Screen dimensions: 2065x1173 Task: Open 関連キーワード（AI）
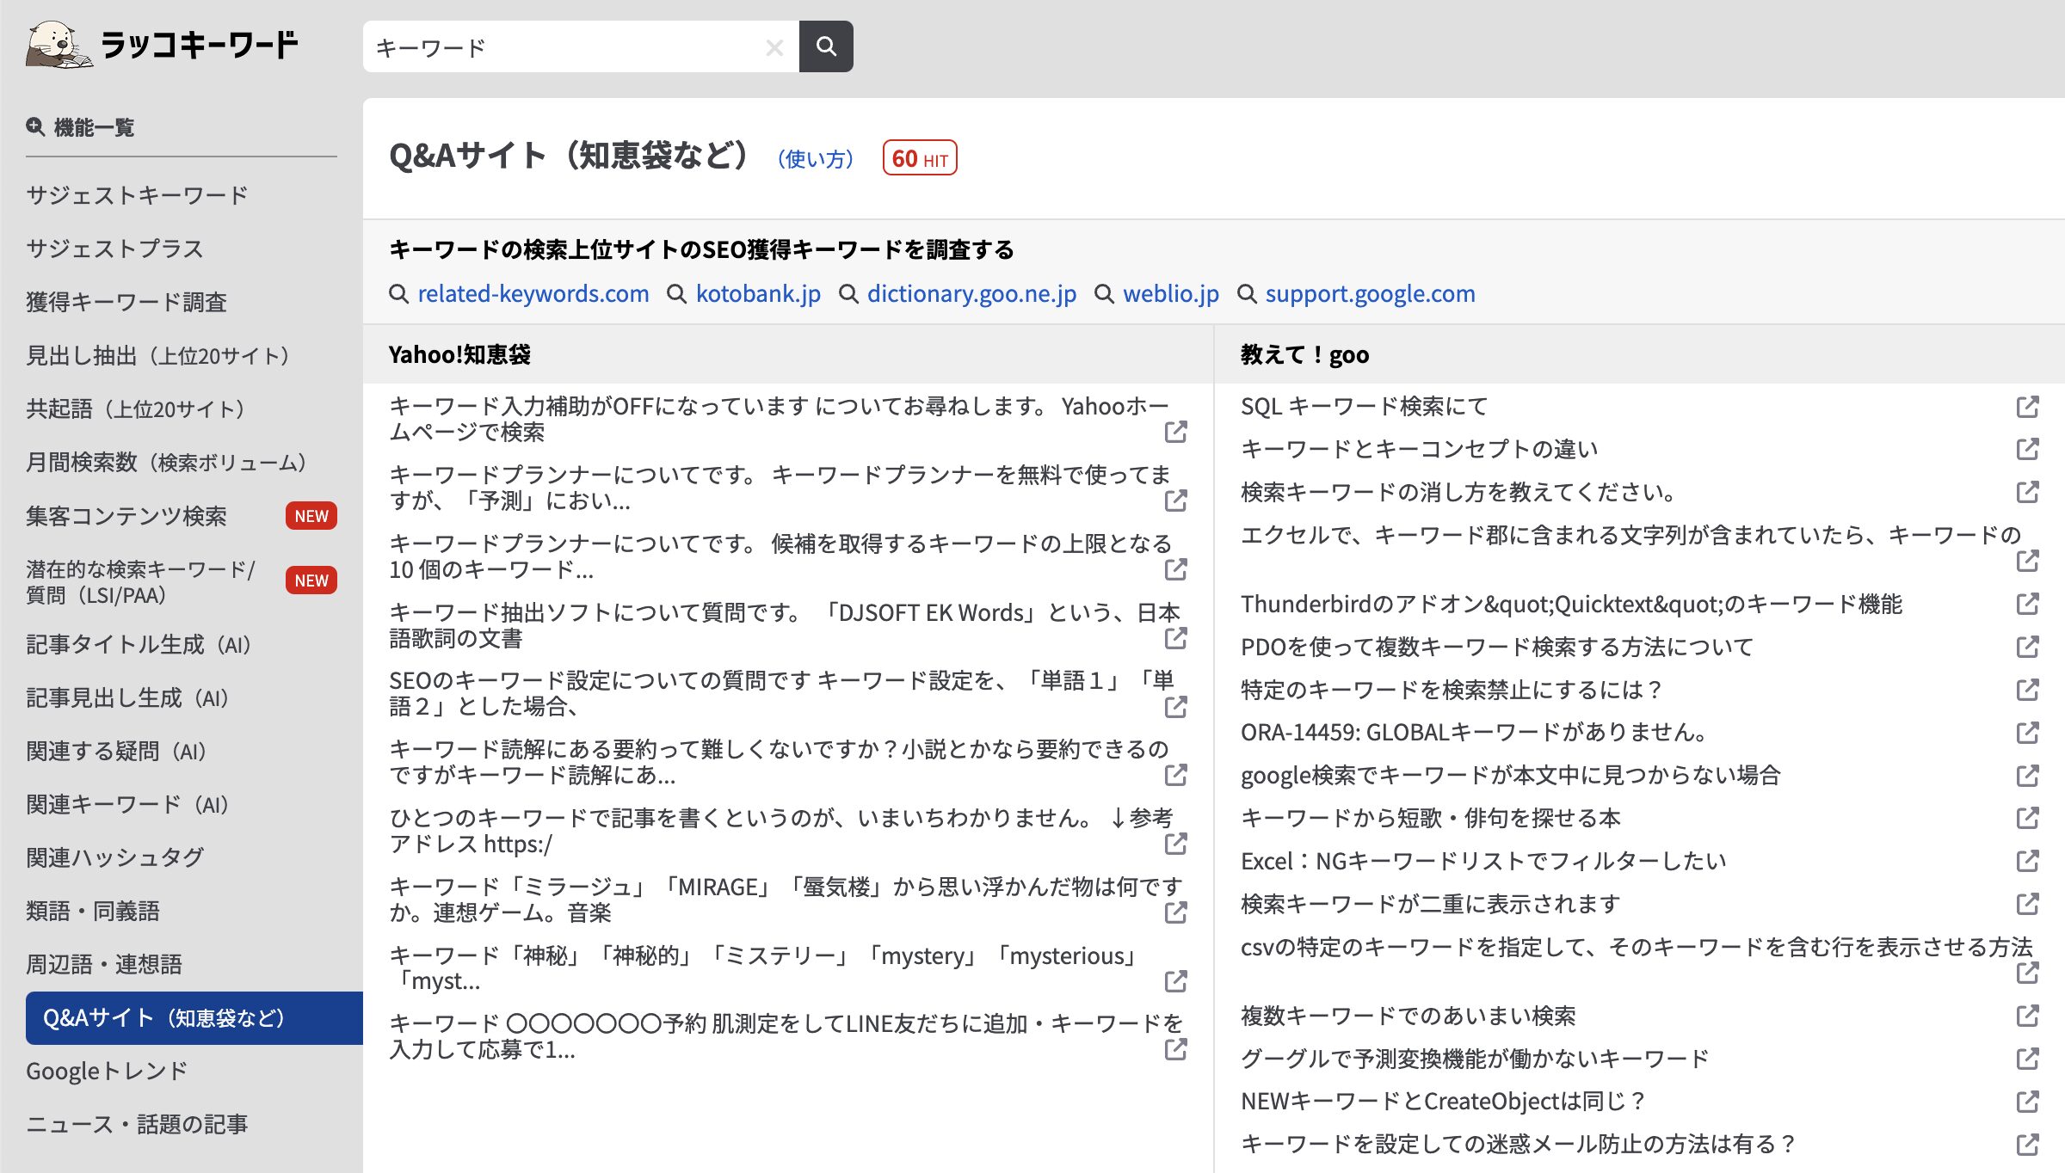130,804
